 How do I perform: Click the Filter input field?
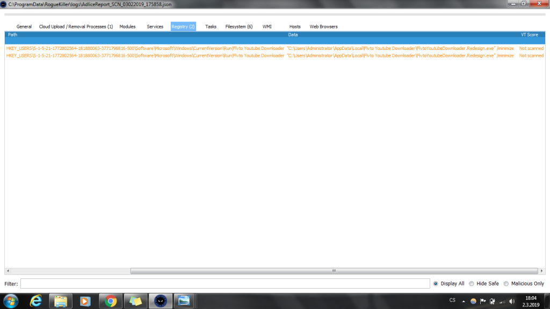pos(225,283)
